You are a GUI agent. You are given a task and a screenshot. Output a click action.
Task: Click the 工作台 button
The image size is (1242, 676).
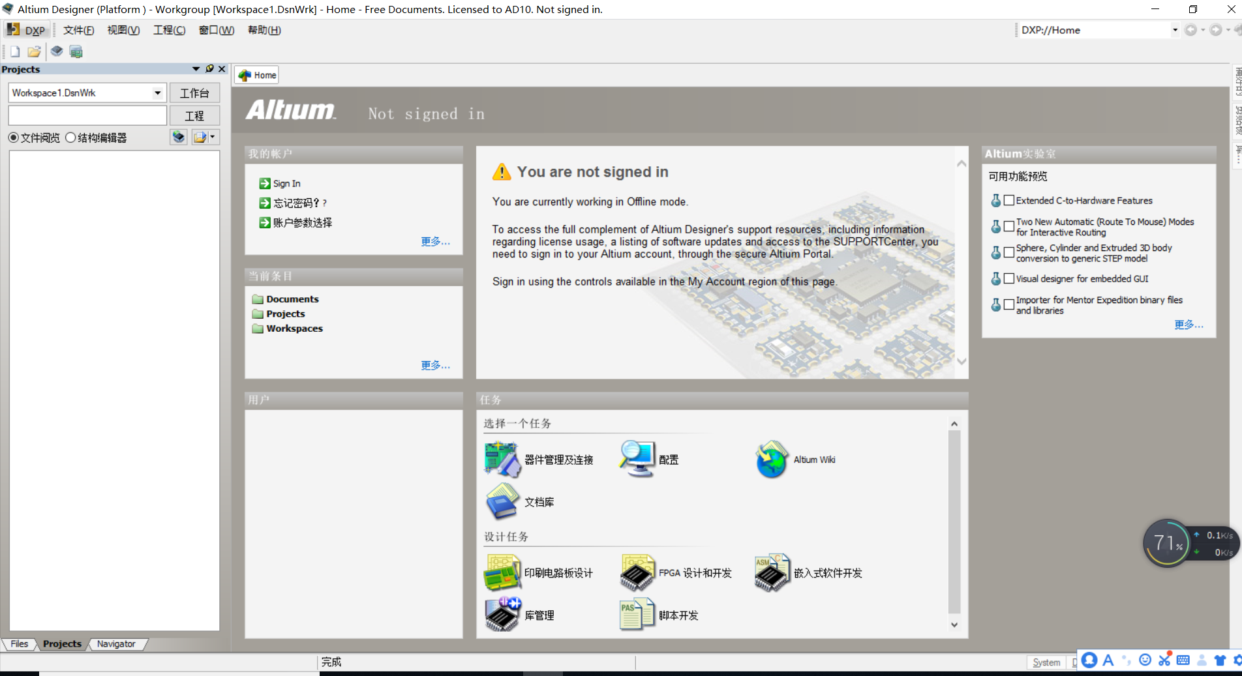[194, 93]
